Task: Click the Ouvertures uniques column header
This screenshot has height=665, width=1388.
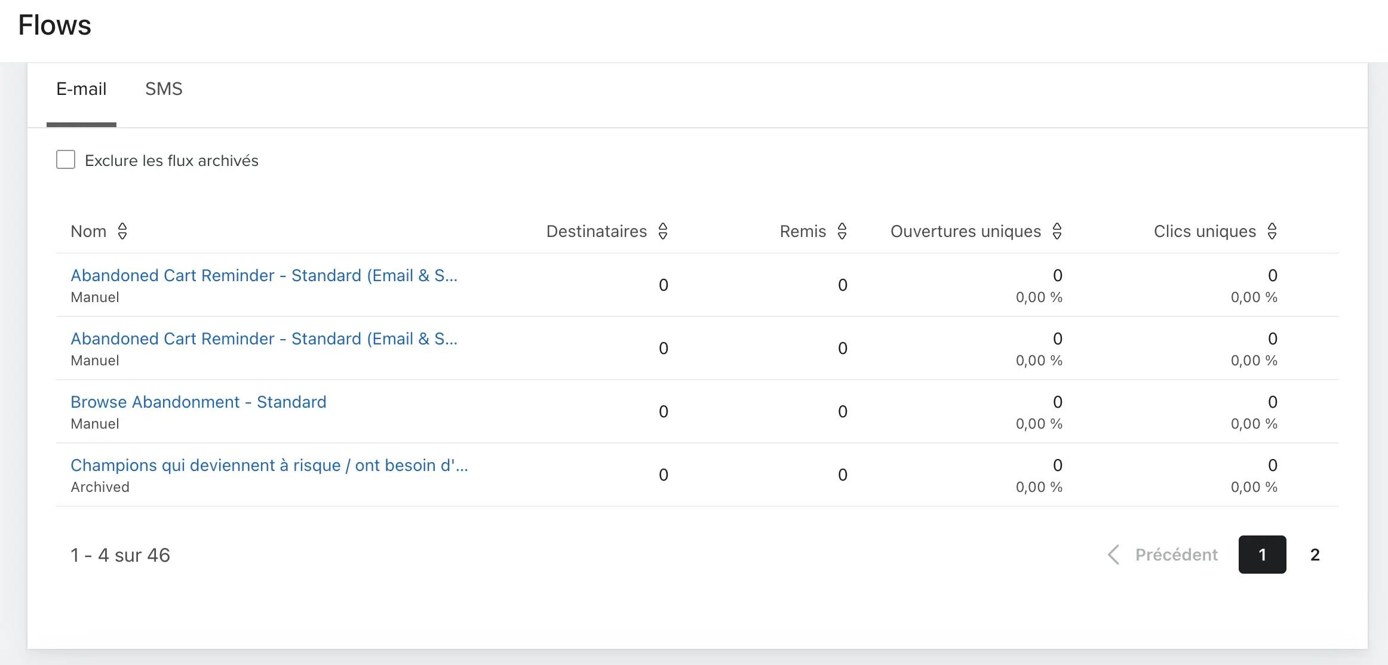Action: click(966, 231)
